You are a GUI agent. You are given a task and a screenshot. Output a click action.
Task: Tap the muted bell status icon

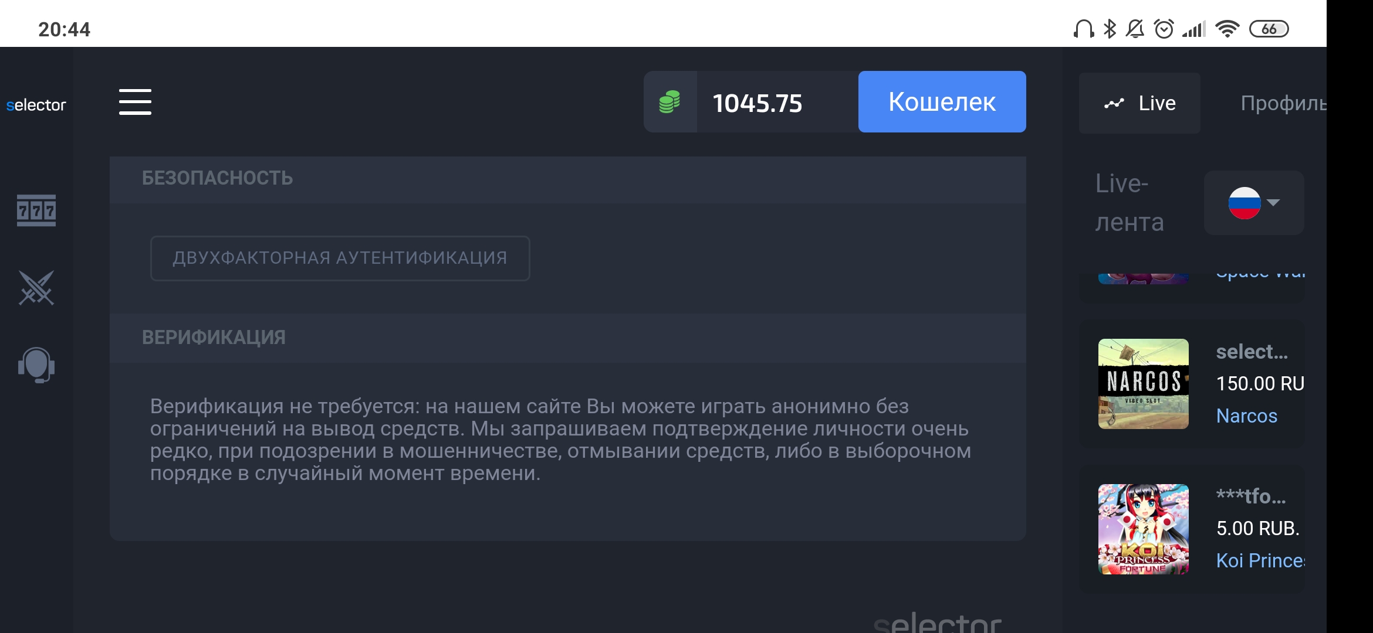click(1135, 29)
